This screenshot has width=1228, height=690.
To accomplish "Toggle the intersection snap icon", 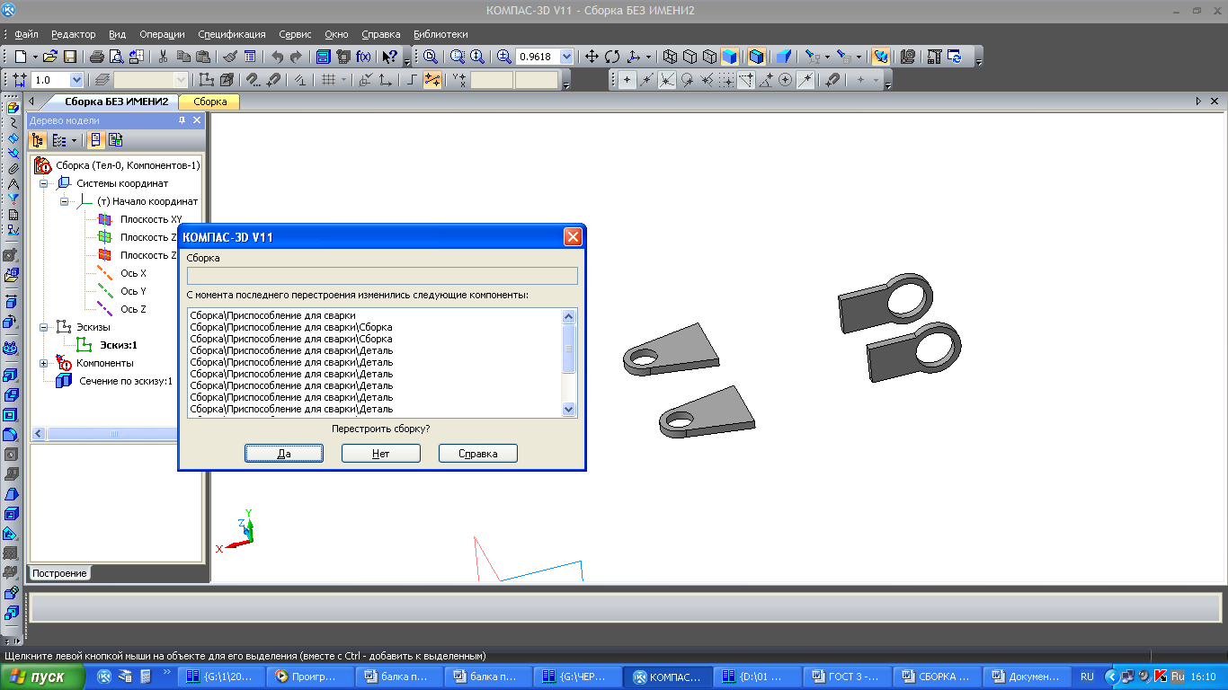I will click(667, 80).
